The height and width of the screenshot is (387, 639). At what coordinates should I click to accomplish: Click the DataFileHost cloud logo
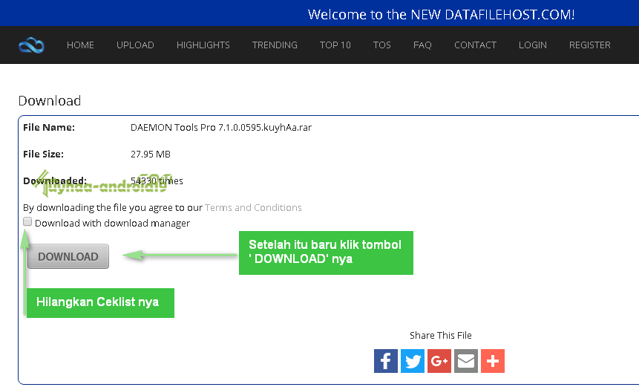[x=31, y=45]
